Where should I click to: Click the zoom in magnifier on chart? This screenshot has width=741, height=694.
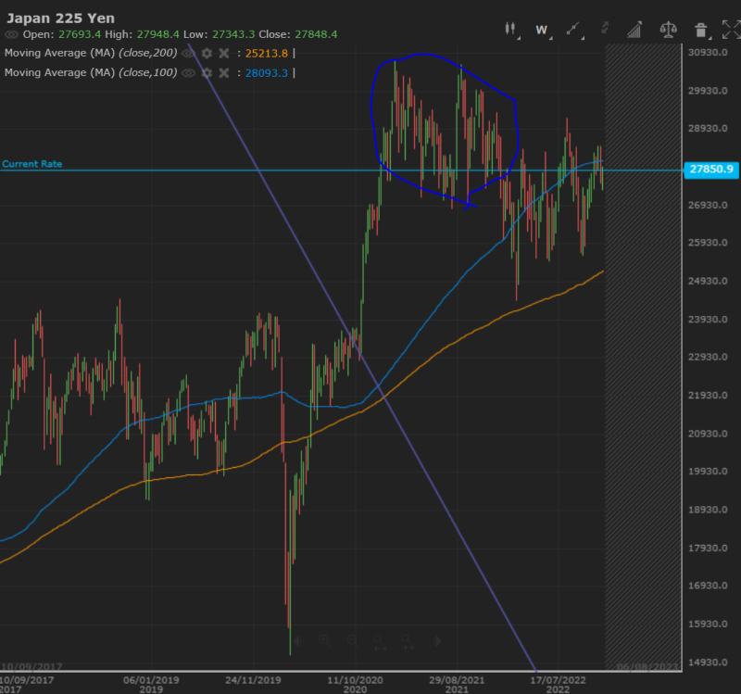coord(325,640)
